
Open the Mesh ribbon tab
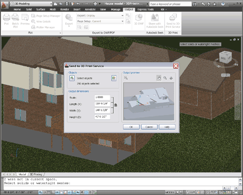(x=53, y=10)
